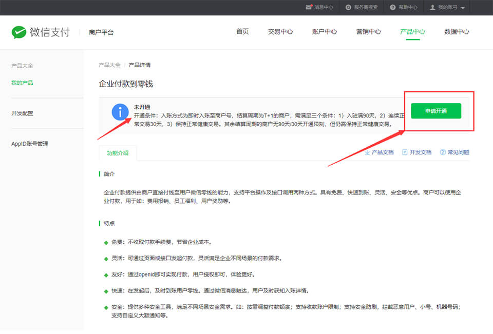Viewport: 493px width, 334px height.
Task: Open AppID账号管理 in the sidebar
Action: tap(30, 144)
